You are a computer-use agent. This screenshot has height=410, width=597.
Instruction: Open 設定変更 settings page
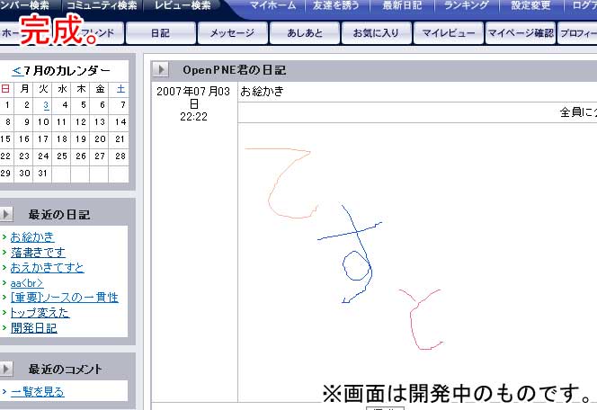(531, 5)
